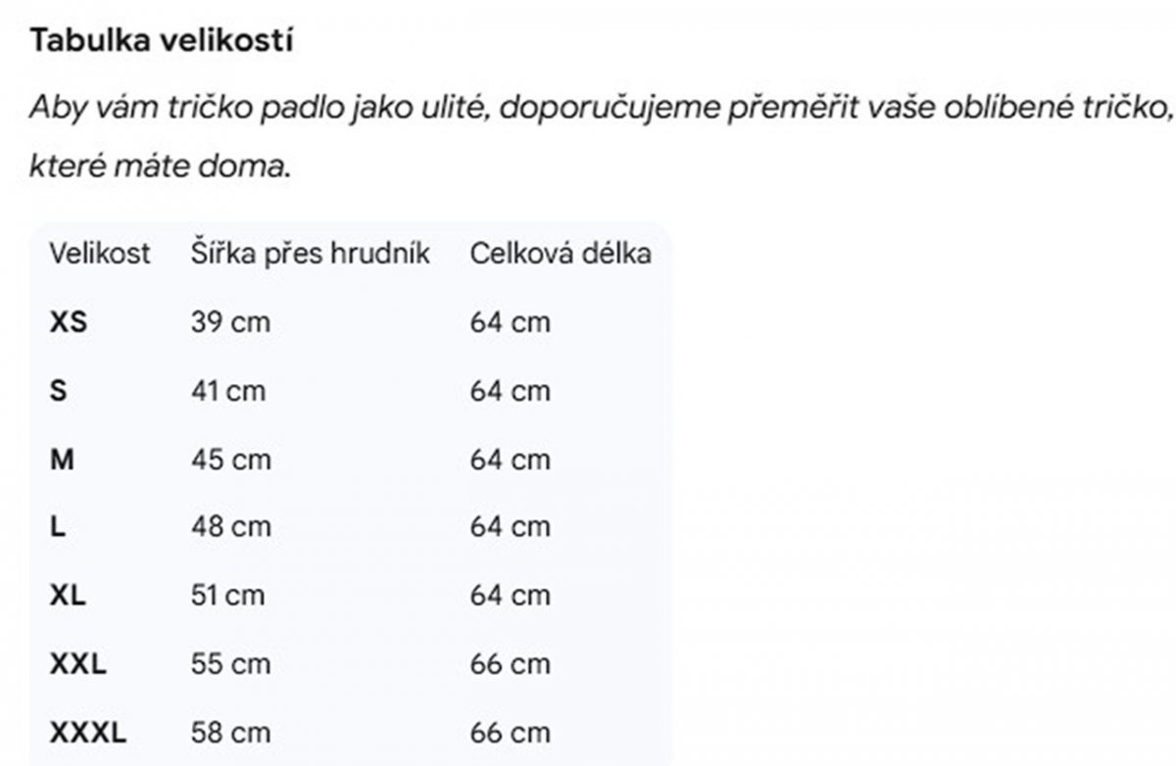Click the 39 cm chest width value
The height and width of the screenshot is (766, 1176).
pos(230,321)
